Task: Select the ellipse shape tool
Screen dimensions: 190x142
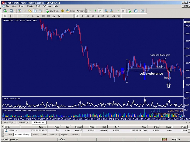Action: 43,16
